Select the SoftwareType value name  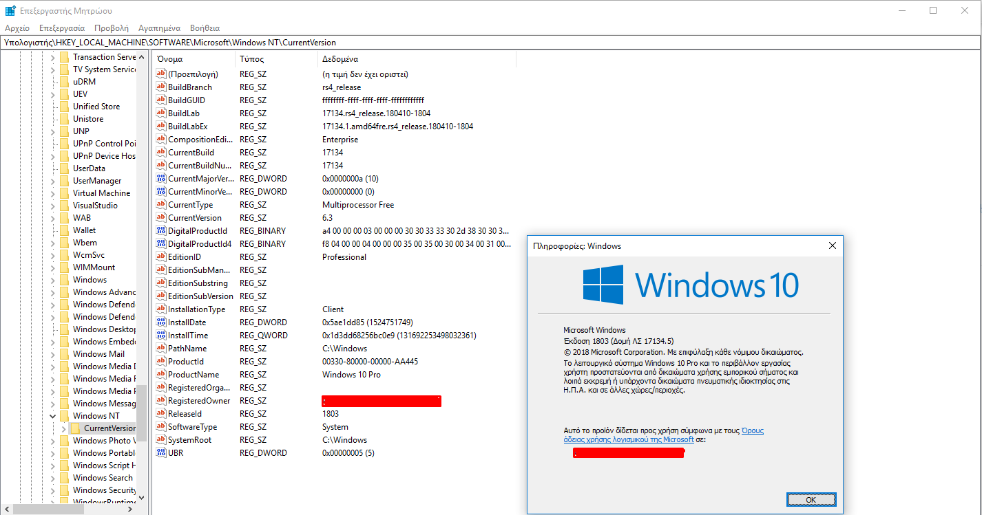point(192,427)
